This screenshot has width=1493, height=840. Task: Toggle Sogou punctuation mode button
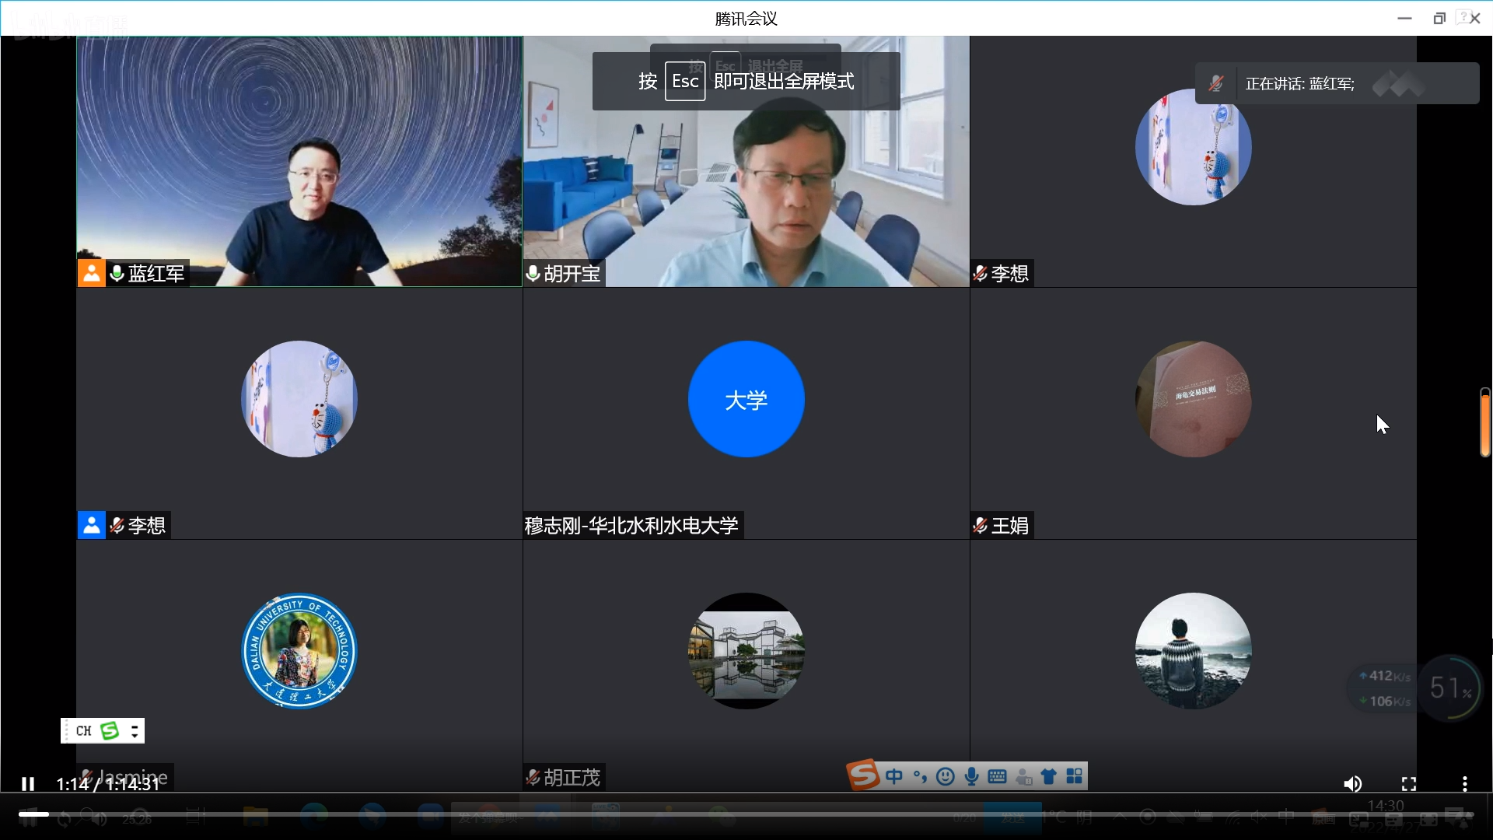(920, 776)
